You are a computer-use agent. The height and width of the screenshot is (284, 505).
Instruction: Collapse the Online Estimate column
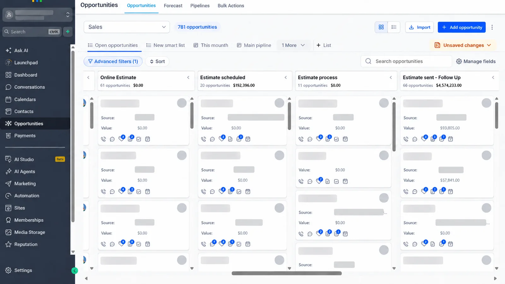pos(188,78)
